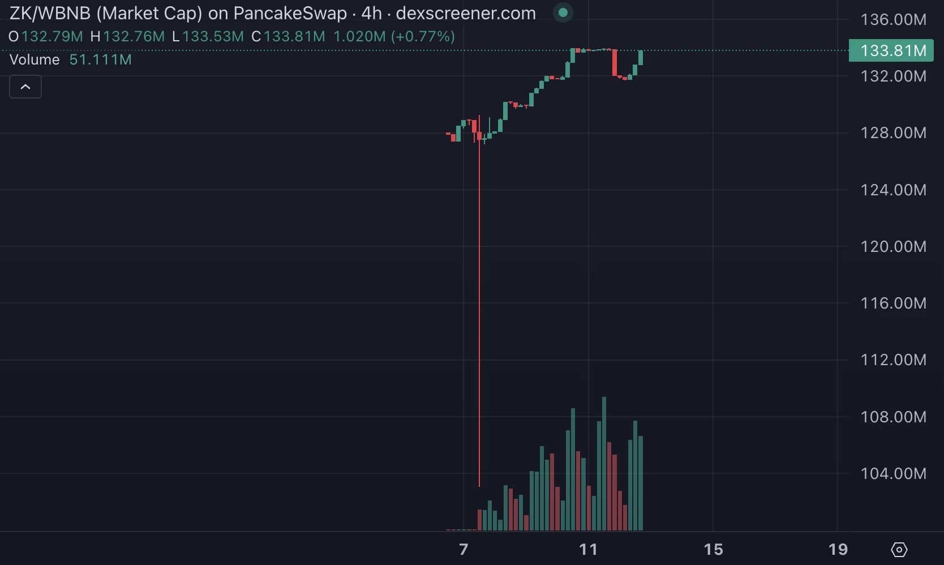
Task: Click the long red wick candle
Action: click(x=479, y=300)
